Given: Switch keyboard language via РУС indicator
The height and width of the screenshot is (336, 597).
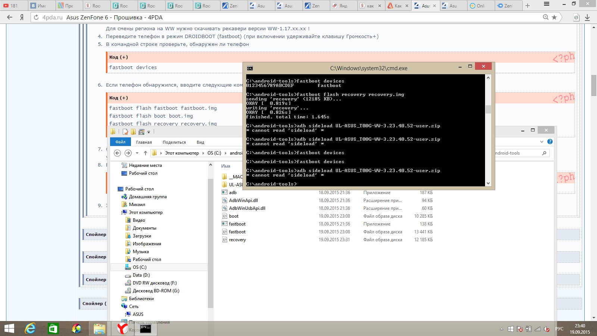Looking at the screenshot, I should 559,329.
